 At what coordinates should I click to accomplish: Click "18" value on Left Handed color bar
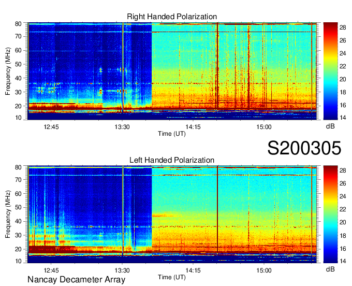[343, 236]
